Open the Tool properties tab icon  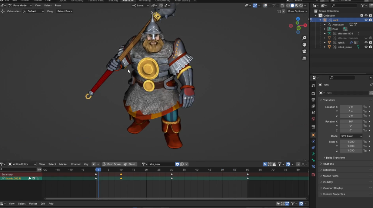313,85
